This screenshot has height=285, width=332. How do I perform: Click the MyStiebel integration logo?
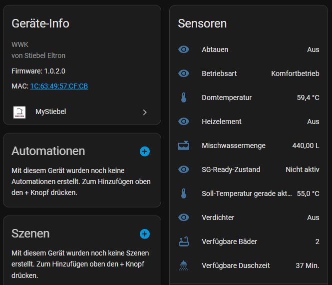[x=19, y=112]
